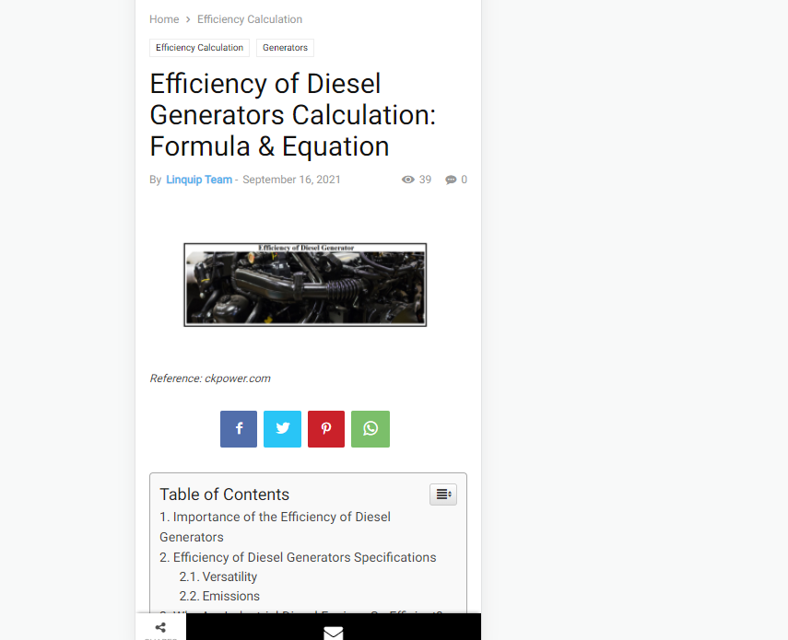Jump to Efficiency of Diesel Generators Specifications
The width and height of the screenshot is (788, 640).
click(298, 557)
